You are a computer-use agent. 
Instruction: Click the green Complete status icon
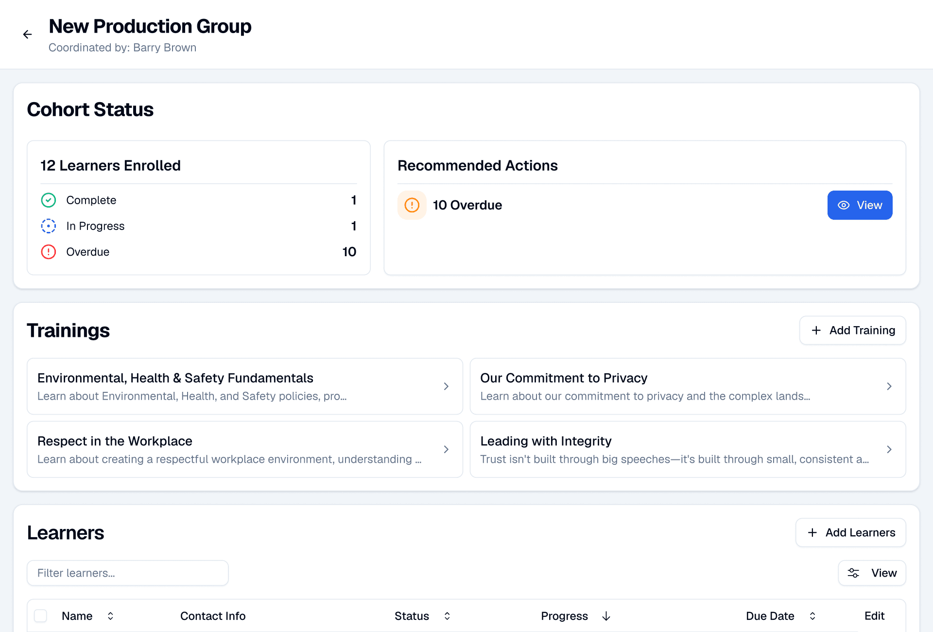[48, 200]
